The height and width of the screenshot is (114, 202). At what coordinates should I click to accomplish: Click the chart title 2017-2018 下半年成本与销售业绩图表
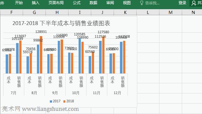tap(61, 23)
